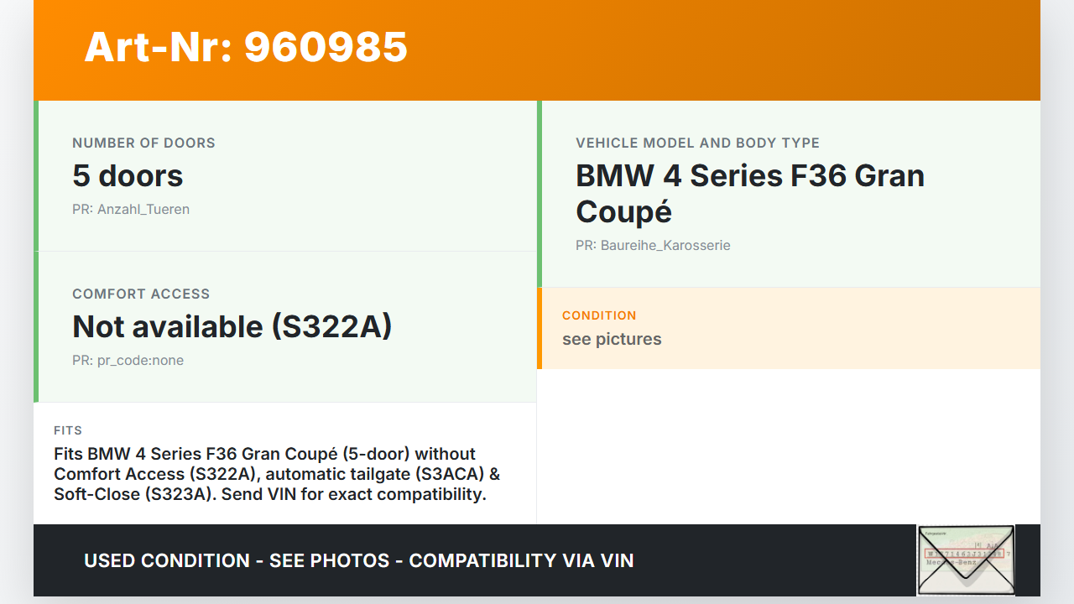Viewport: 1074px width, 604px height.
Task: Click the PR: Anzahl_Tueren text
Action: click(x=131, y=210)
